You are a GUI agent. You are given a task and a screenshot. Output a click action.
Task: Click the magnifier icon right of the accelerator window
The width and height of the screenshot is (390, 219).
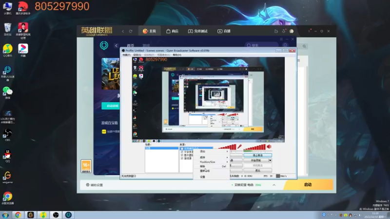304,46
